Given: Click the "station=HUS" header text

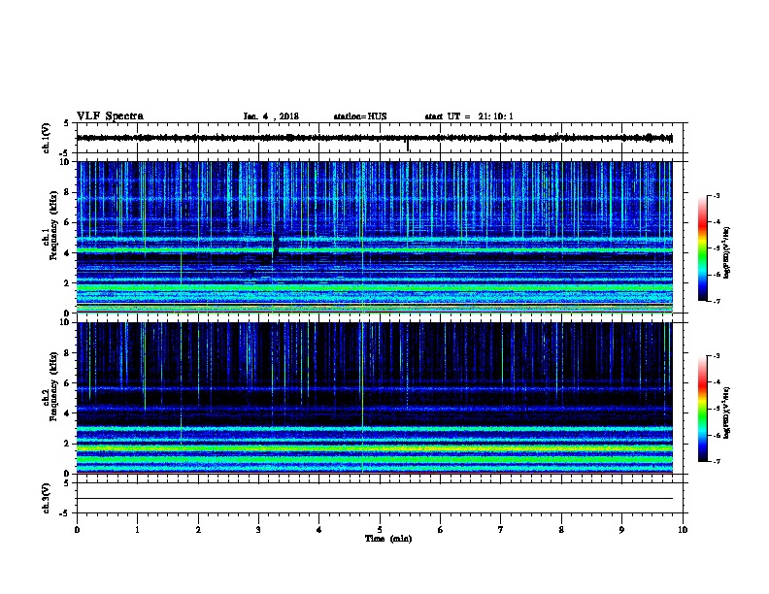Looking at the screenshot, I should click(360, 116).
